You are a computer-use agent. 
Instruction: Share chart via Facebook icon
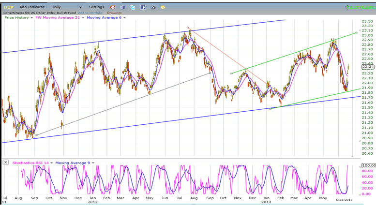143,7
